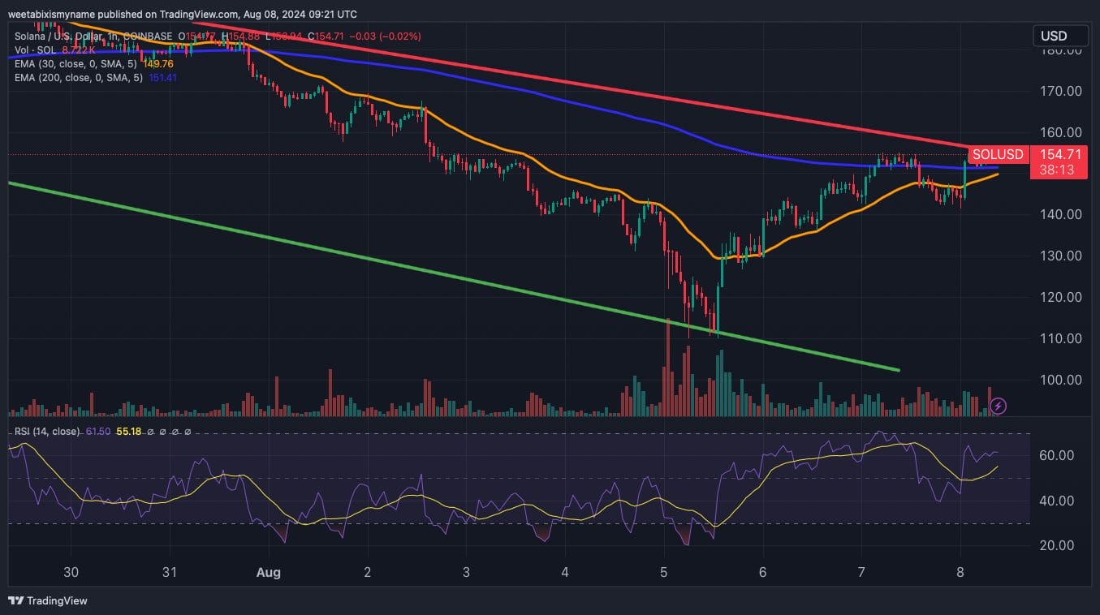Click the purple lightning boost icon
Image resolution: width=1100 pixels, height=615 pixels.
click(x=998, y=406)
